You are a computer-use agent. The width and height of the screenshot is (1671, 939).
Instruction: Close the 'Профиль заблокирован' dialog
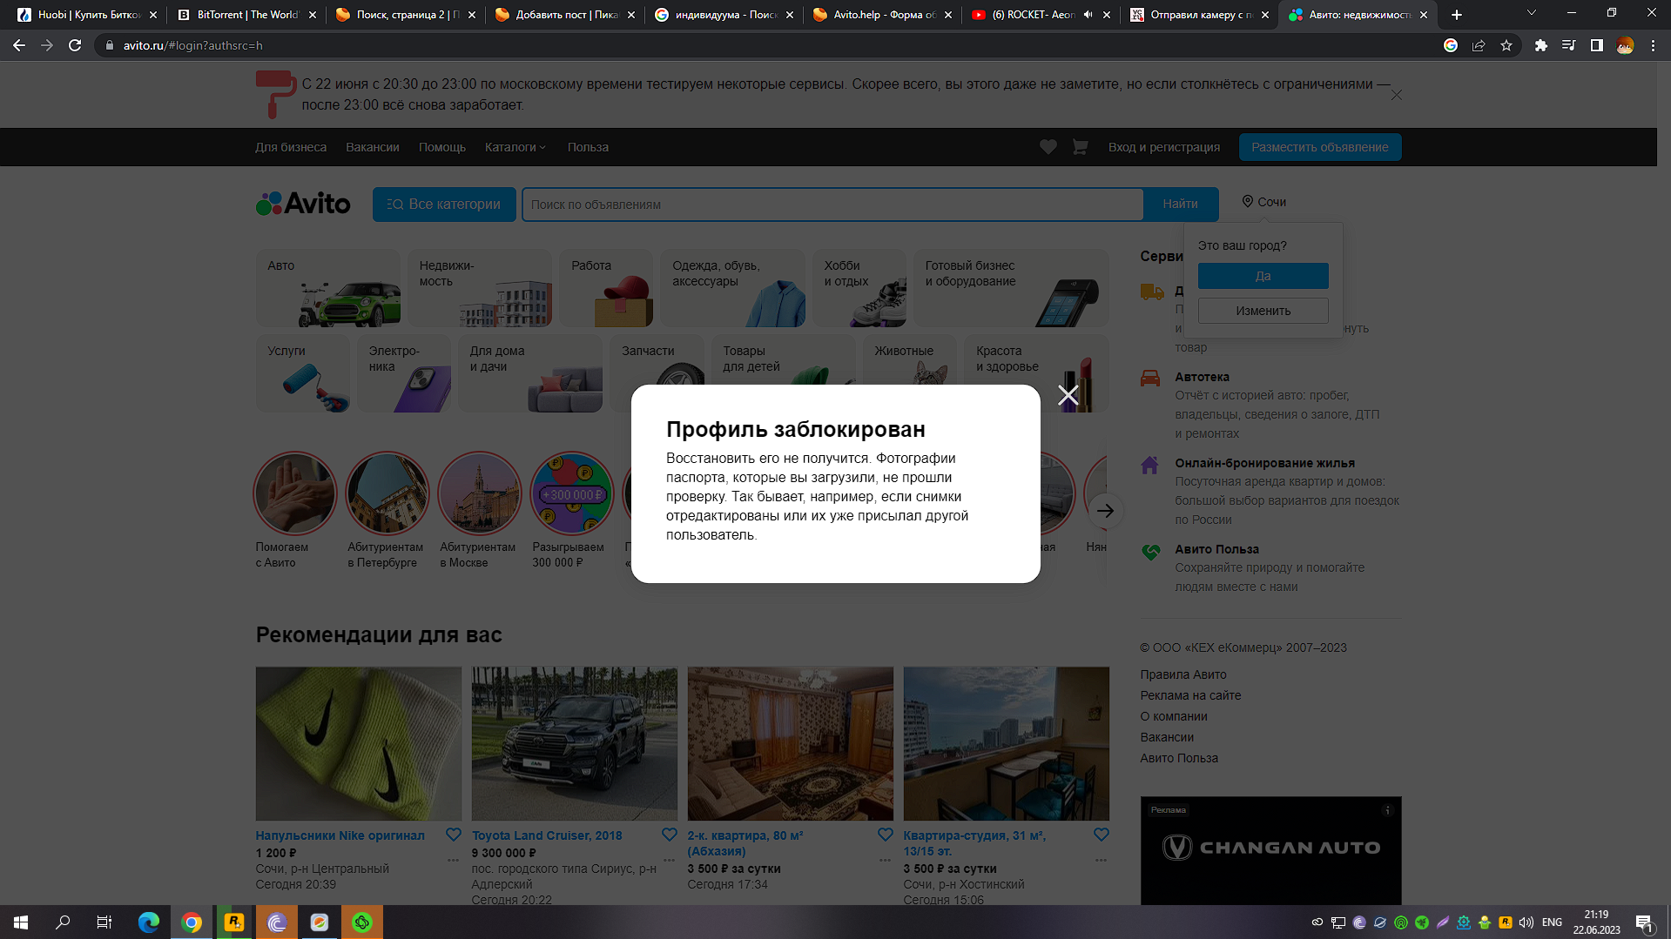(x=1068, y=395)
